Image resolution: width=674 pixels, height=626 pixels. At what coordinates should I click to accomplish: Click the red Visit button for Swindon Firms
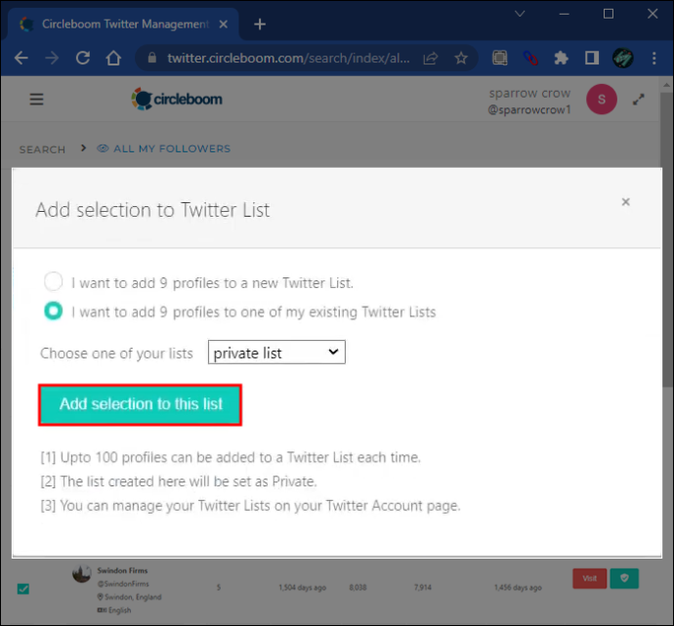[x=589, y=578]
